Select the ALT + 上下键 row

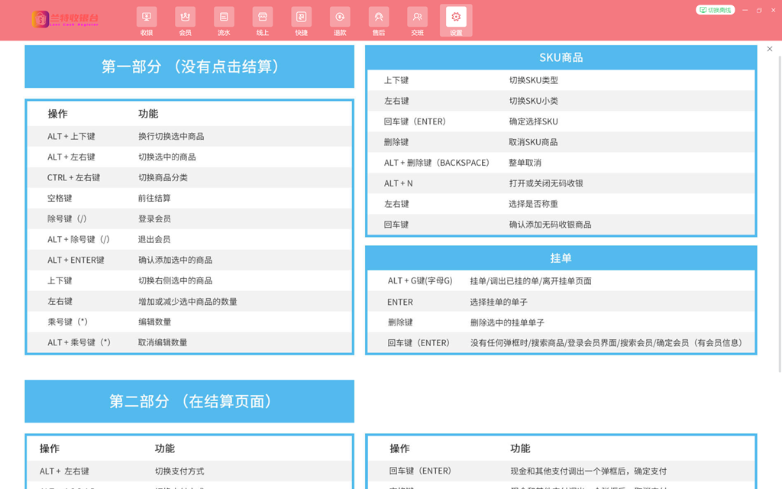(x=189, y=136)
